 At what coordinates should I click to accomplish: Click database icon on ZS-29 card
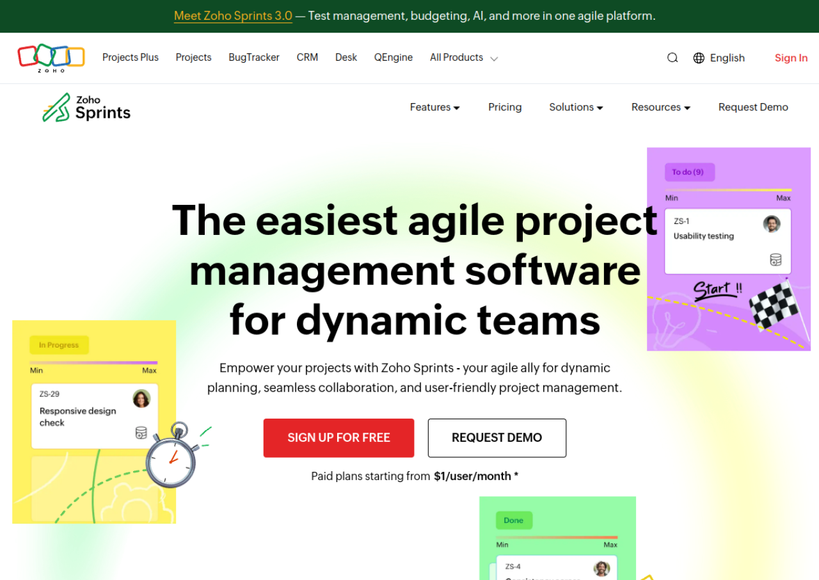click(141, 433)
